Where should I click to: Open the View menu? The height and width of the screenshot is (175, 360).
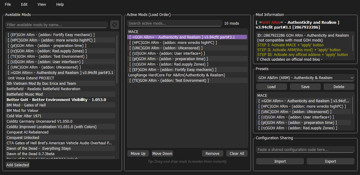point(42,5)
